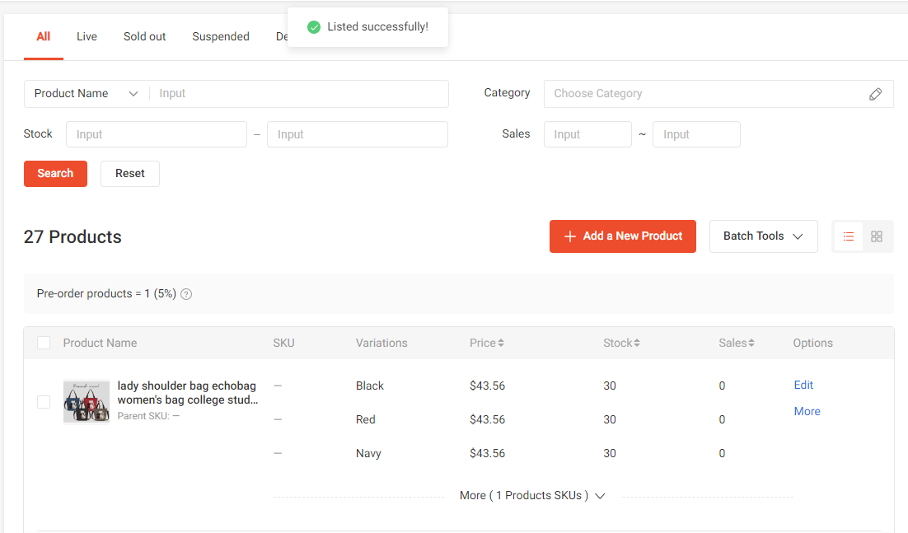Expand More (1 Products SKUs) rows
This screenshot has width=908, height=533.
[x=532, y=496]
